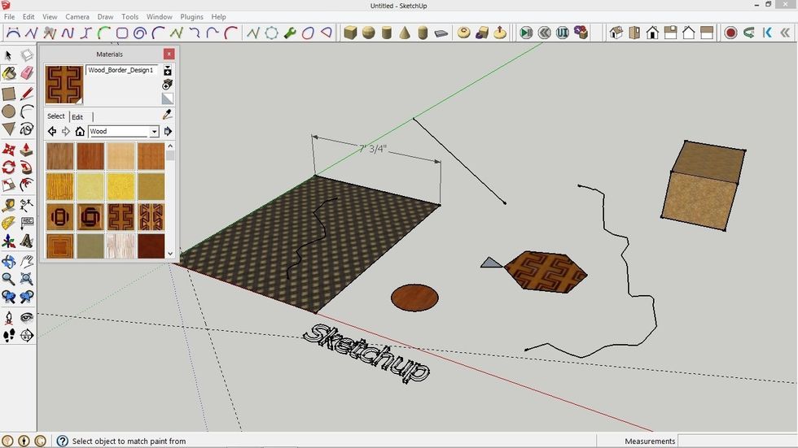This screenshot has width=798, height=448.
Task: Select the Zoom Extents tool
Action: pyautogui.click(x=26, y=278)
